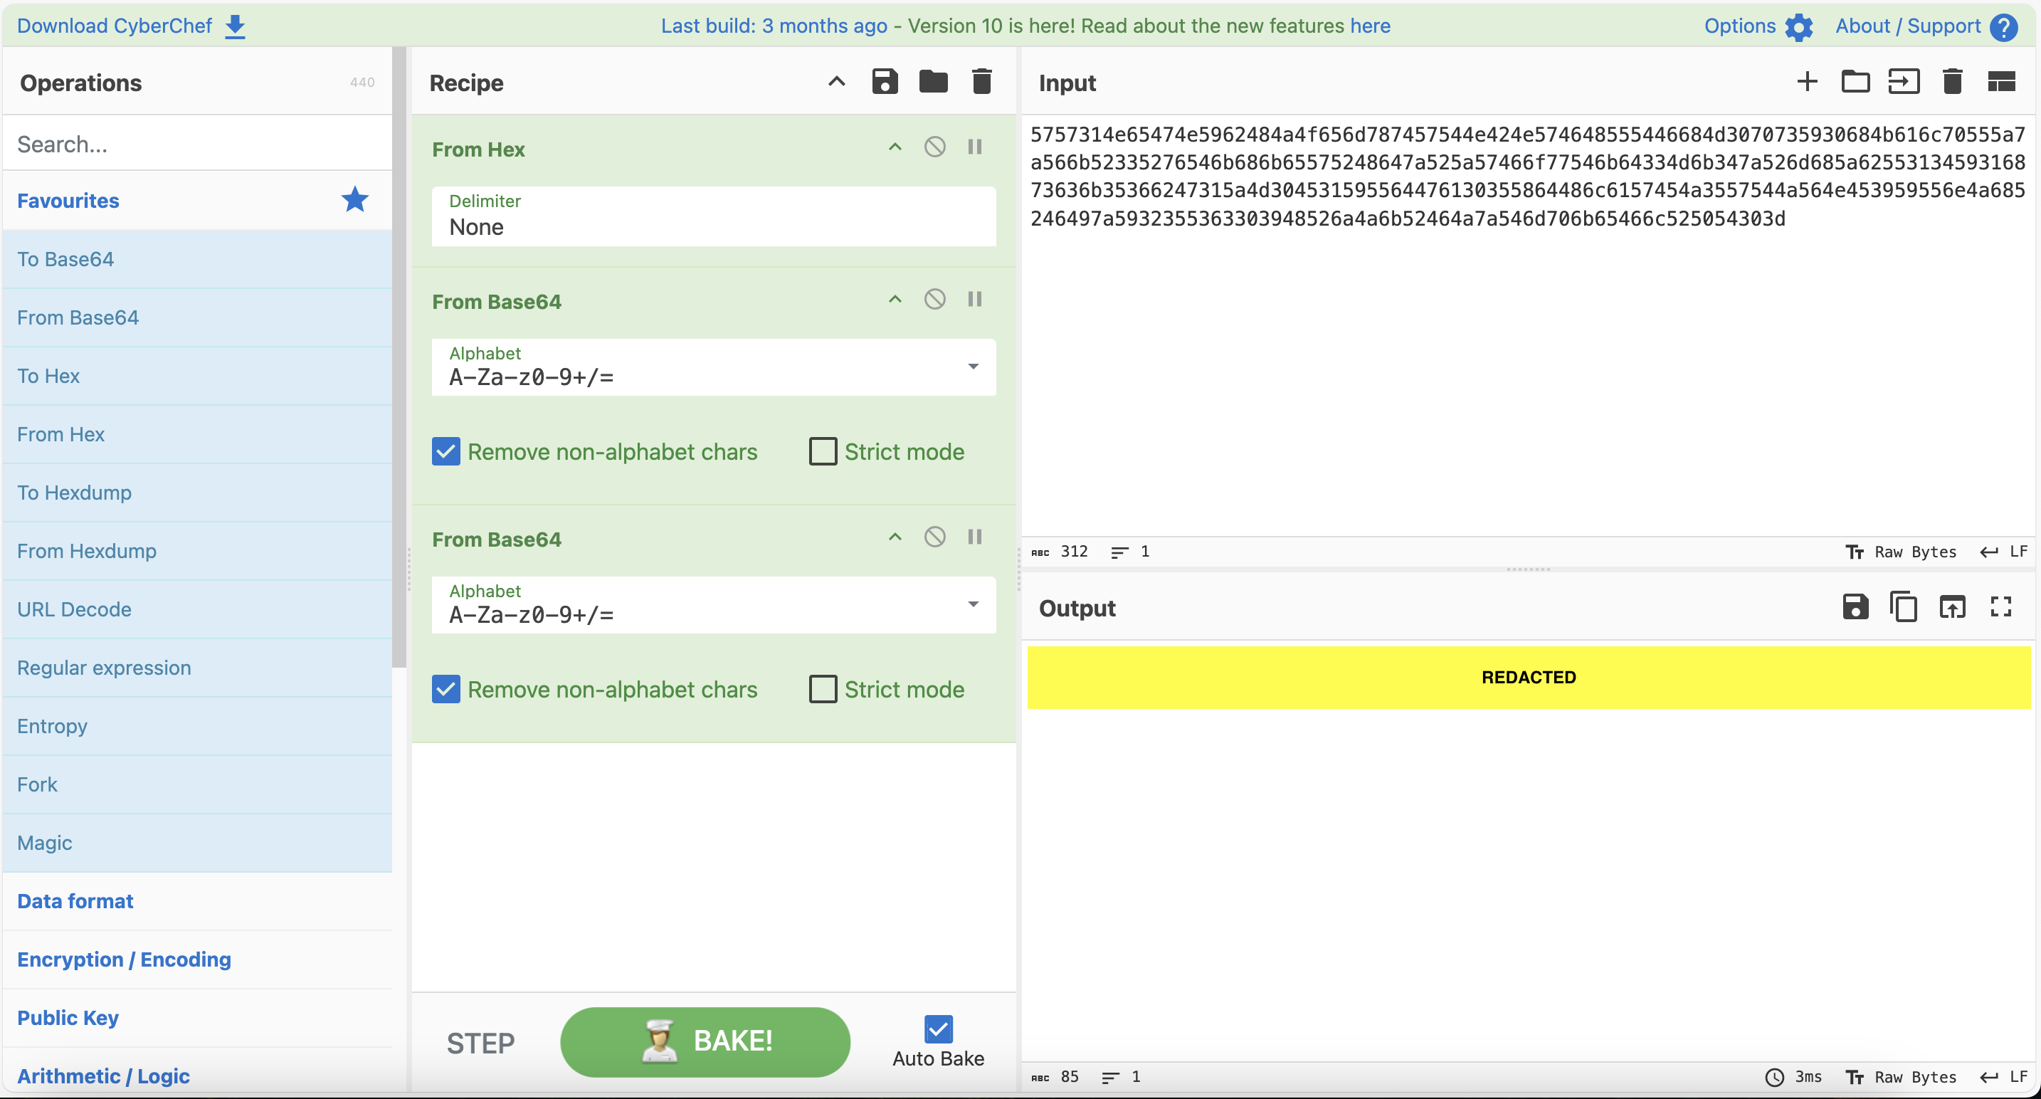This screenshot has width=2041, height=1099.
Task: Select From Base64 in Favourites list
Action: [x=197, y=317]
